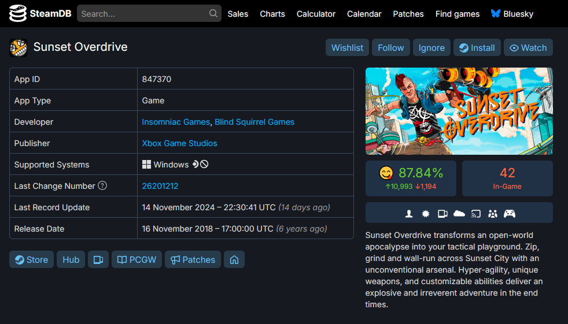This screenshot has height=324, width=568.
Task: Open change number 26201212 link
Action: [x=160, y=186]
